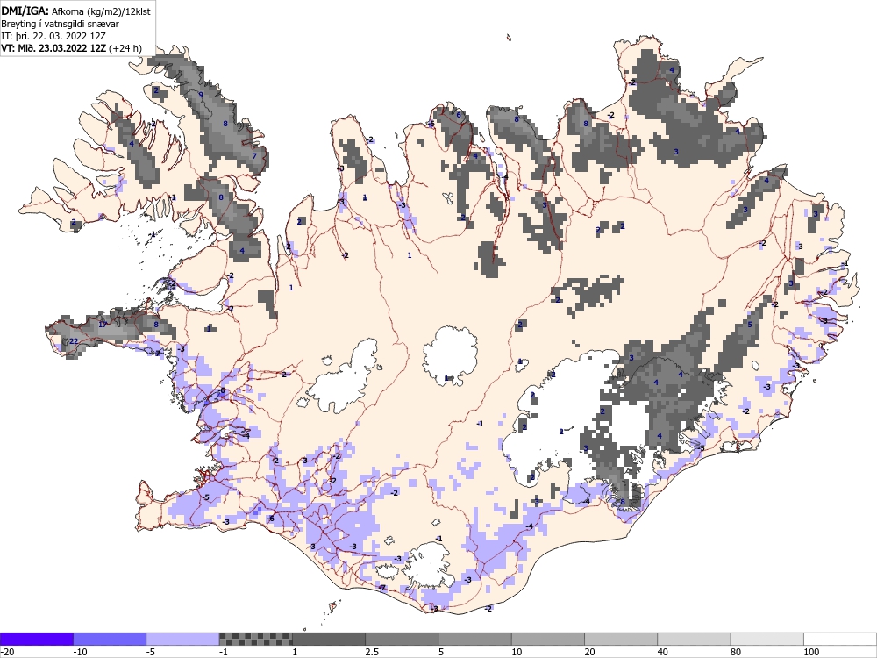This screenshot has height=658, width=877.
Task: Click the '-7' value on the south coast
Action: pyautogui.click(x=382, y=588)
